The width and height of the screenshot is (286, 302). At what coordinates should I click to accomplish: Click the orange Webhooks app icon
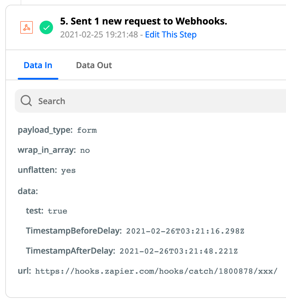(27, 27)
